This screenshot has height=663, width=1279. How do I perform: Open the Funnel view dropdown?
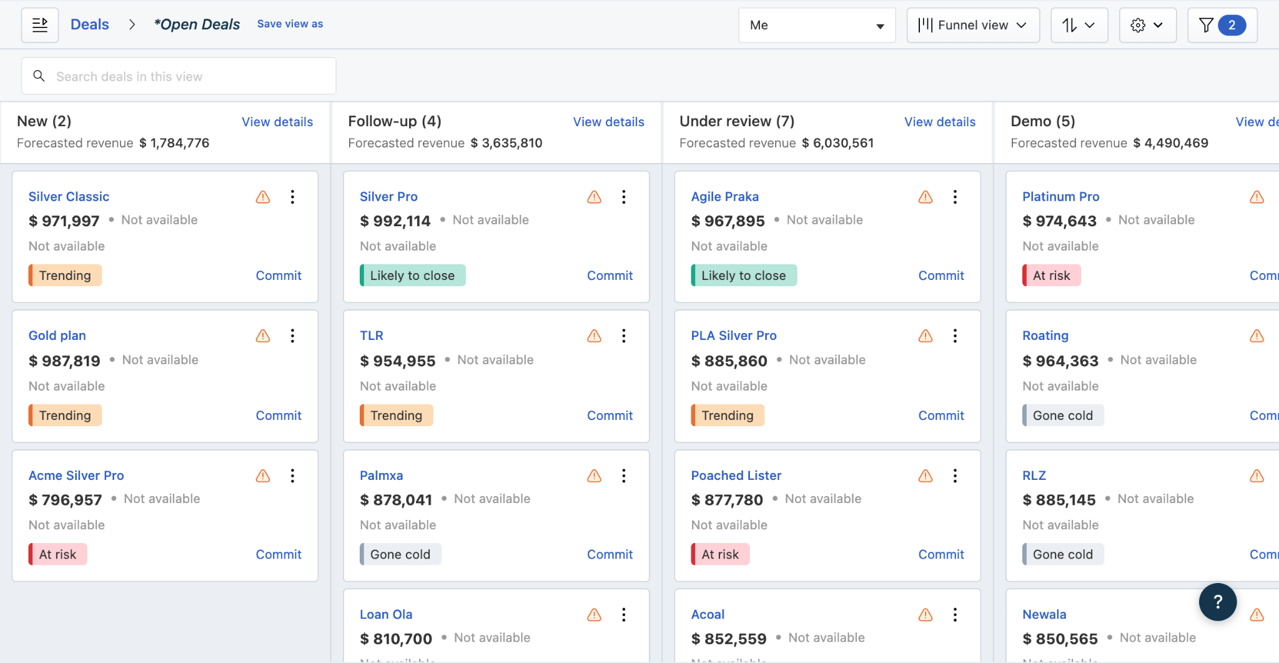973,25
